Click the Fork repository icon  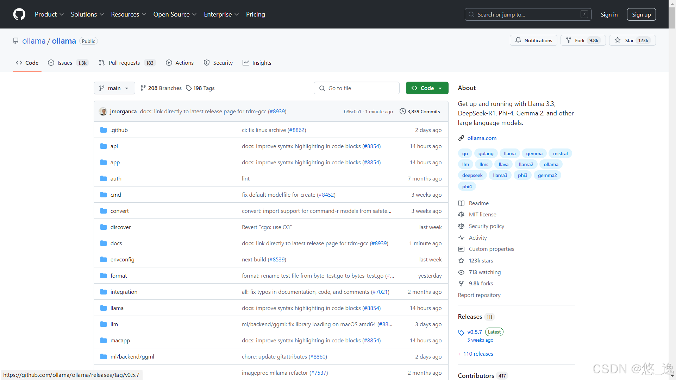(569, 40)
